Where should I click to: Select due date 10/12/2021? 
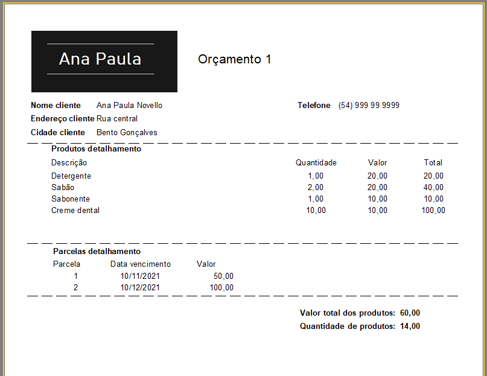point(140,287)
